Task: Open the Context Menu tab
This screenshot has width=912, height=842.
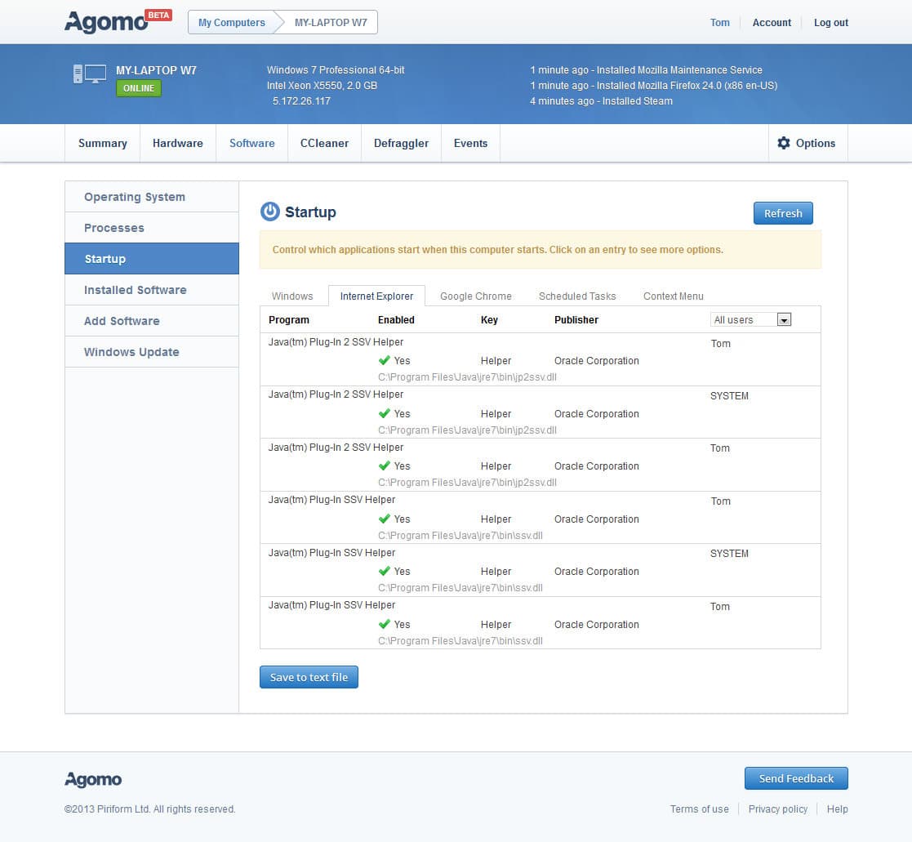Action: pyautogui.click(x=673, y=296)
